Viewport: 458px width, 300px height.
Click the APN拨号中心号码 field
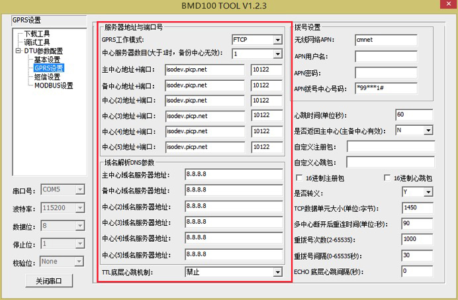pyautogui.click(x=385, y=87)
